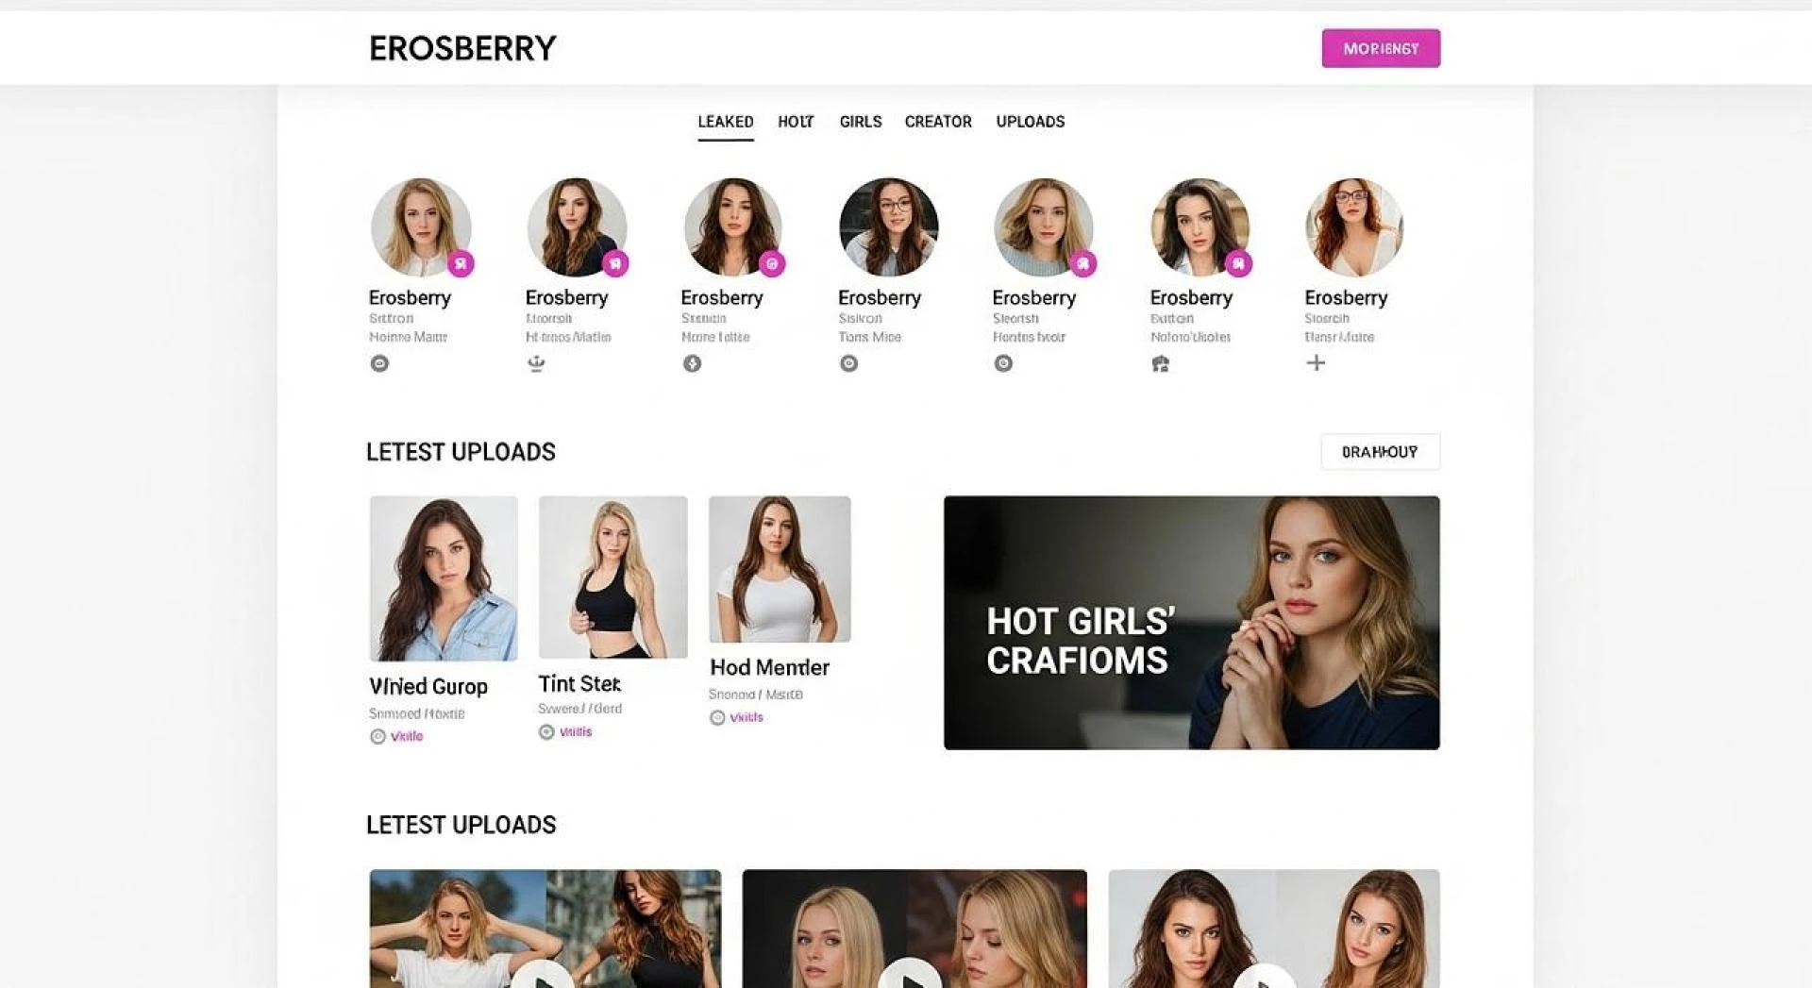Click the bolt icon under the third profile
Screen dimensions: 1812x988
coord(693,363)
